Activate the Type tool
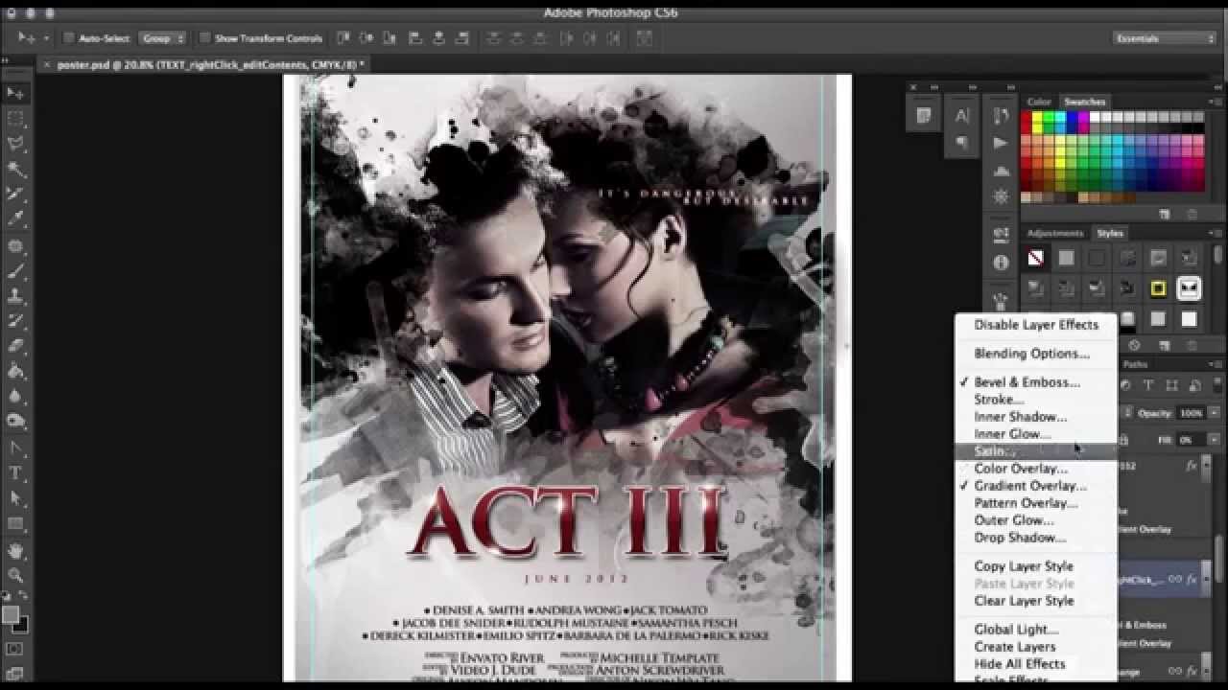This screenshot has height=690, width=1228. point(13,471)
